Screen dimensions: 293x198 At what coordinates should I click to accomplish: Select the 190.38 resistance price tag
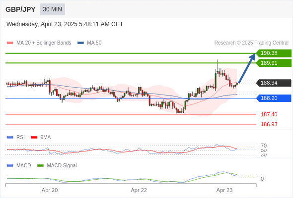click(274, 53)
